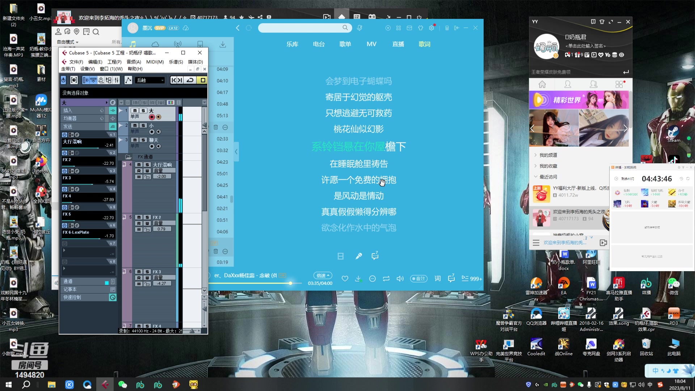Toggle monitor on track 小
This screenshot has height=391, width=695.
(x=159, y=132)
